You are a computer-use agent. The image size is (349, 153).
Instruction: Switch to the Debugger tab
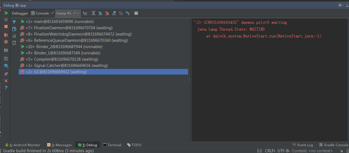20,13
